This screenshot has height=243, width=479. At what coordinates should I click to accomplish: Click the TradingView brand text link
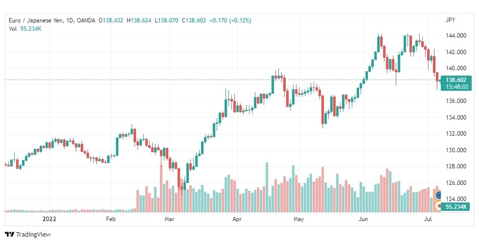pos(33,234)
